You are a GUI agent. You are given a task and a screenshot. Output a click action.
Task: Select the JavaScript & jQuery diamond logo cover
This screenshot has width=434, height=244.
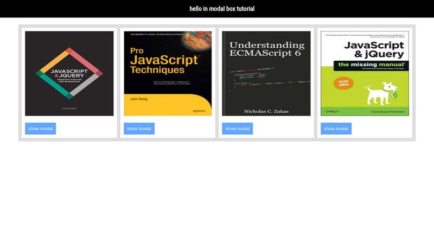coord(69,74)
